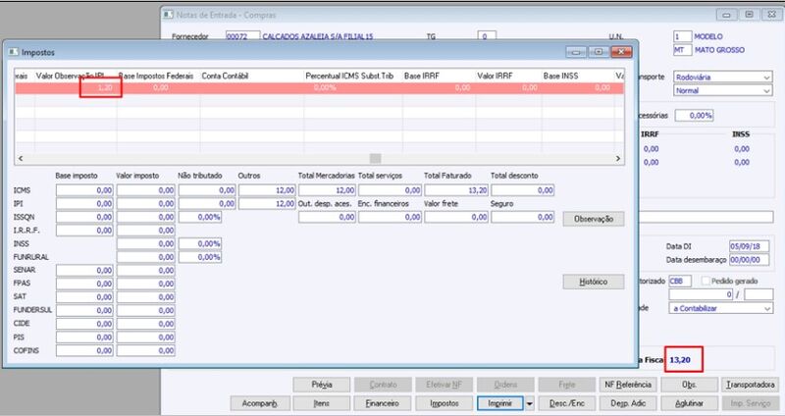Click the acessórias percentage field 0,00%
The height and width of the screenshot is (416, 785).
click(694, 115)
